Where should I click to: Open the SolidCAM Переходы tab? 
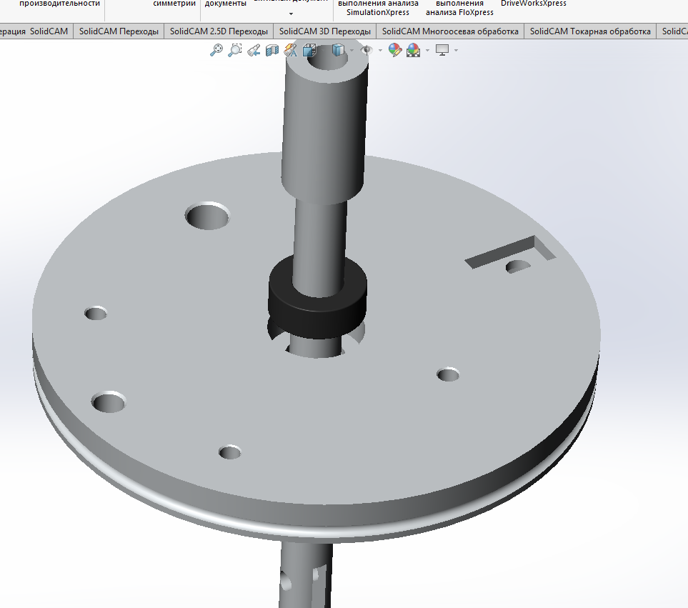[119, 31]
